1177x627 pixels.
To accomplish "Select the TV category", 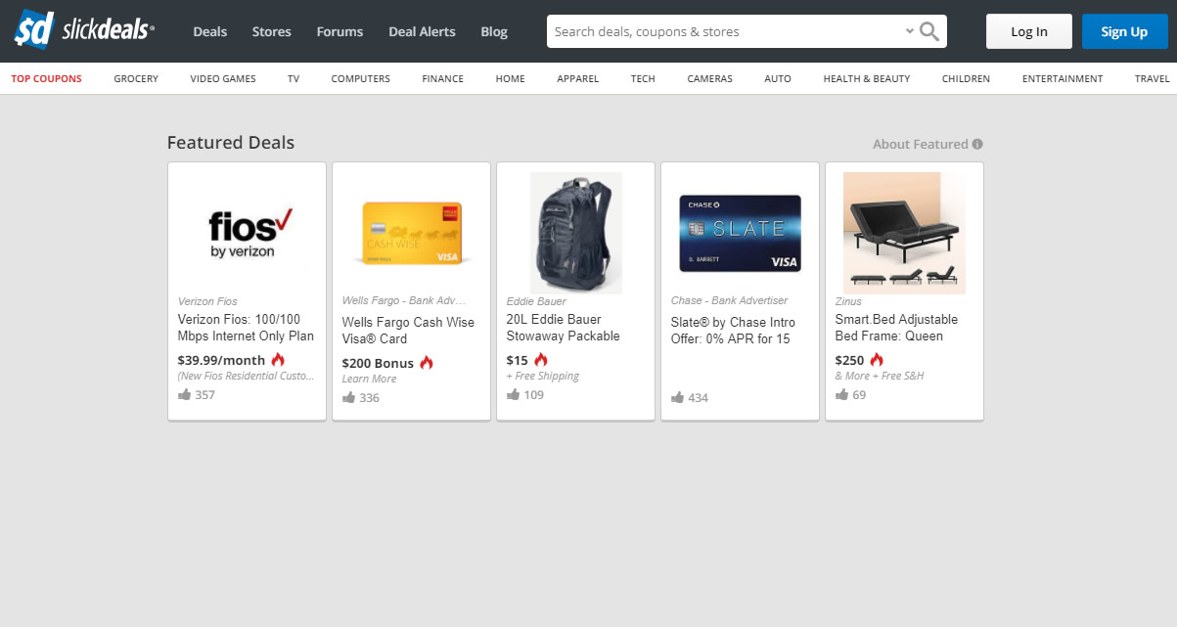I will pos(294,78).
